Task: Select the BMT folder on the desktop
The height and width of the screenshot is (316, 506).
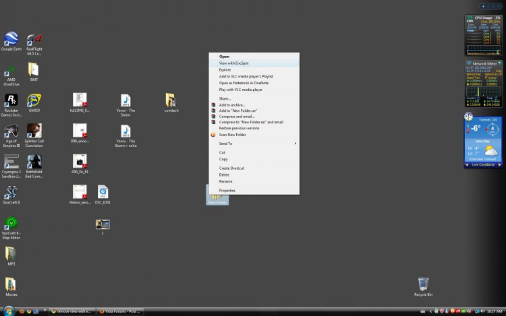Action: (x=34, y=72)
